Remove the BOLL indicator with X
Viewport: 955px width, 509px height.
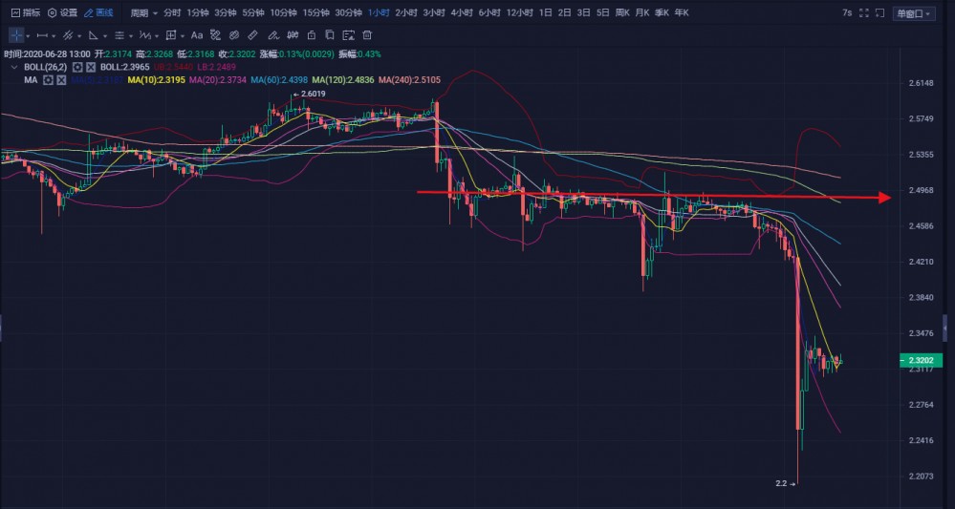90,68
